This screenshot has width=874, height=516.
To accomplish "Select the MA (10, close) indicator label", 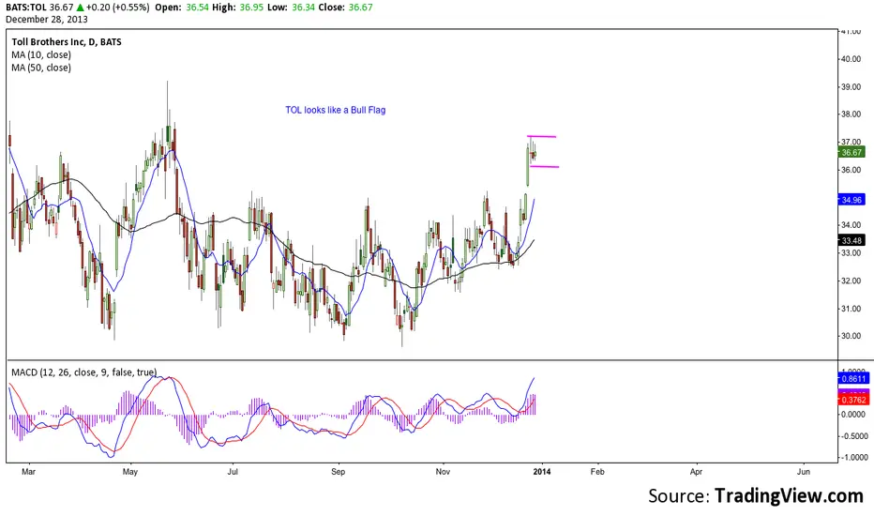I will (x=41, y=54).
